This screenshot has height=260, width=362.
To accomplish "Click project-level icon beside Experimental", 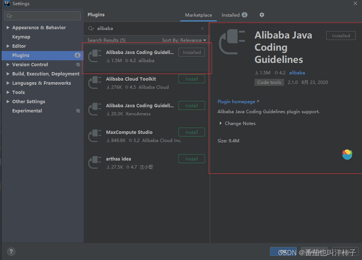I will tap(78, 111).
